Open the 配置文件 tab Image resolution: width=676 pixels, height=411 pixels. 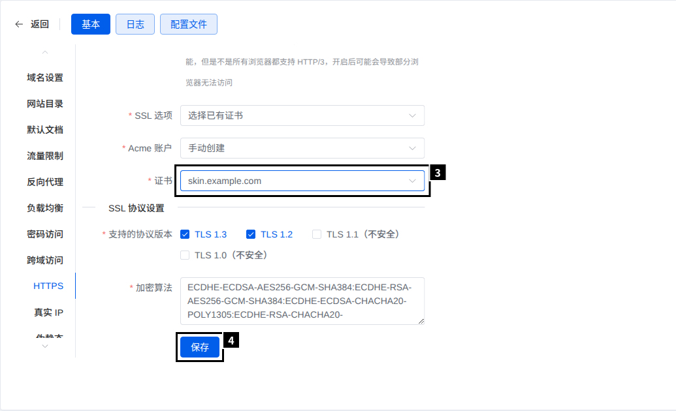click(188, 24)
